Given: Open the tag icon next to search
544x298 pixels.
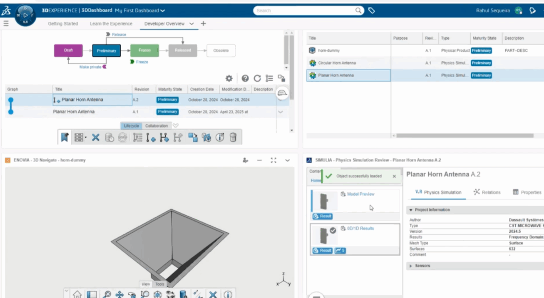Looking at the screenshot, I should [372, 10].
